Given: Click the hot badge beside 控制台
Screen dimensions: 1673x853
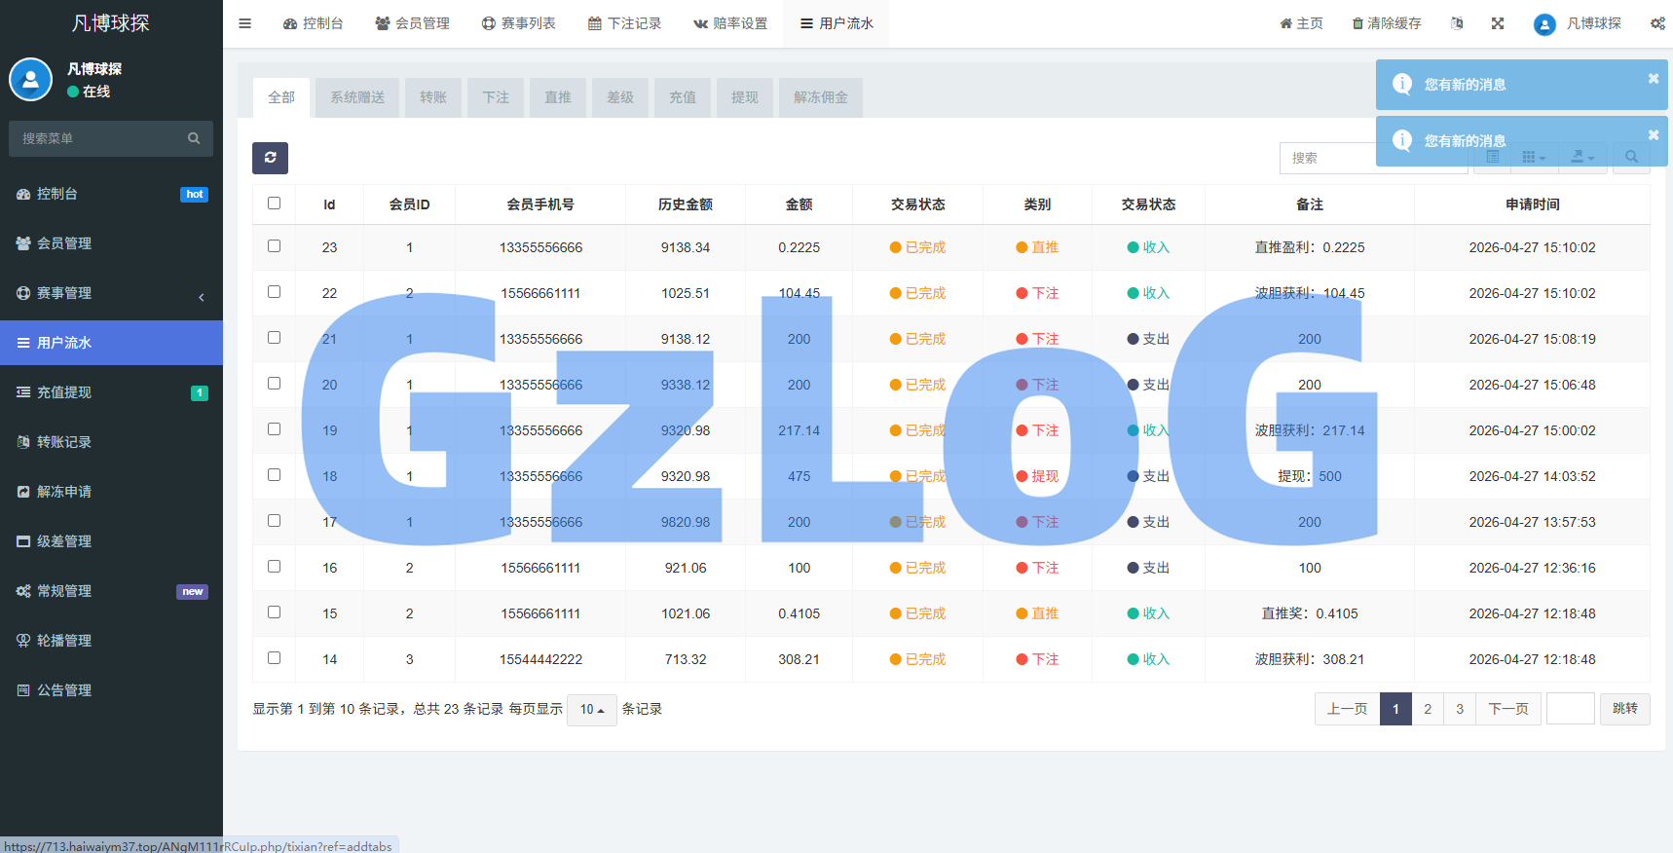Looking at the screenshot, I should pos(195,195).
